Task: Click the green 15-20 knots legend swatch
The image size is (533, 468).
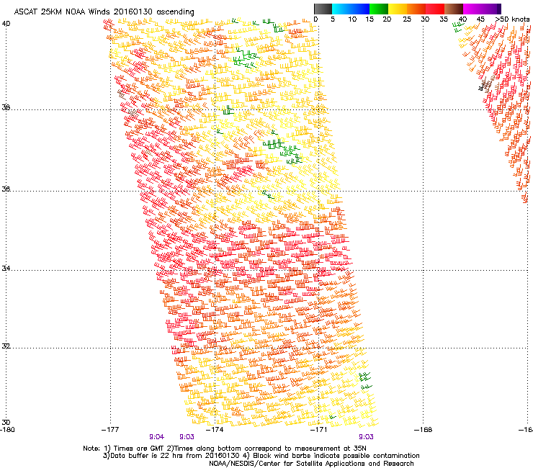Action: pos(379,9)
